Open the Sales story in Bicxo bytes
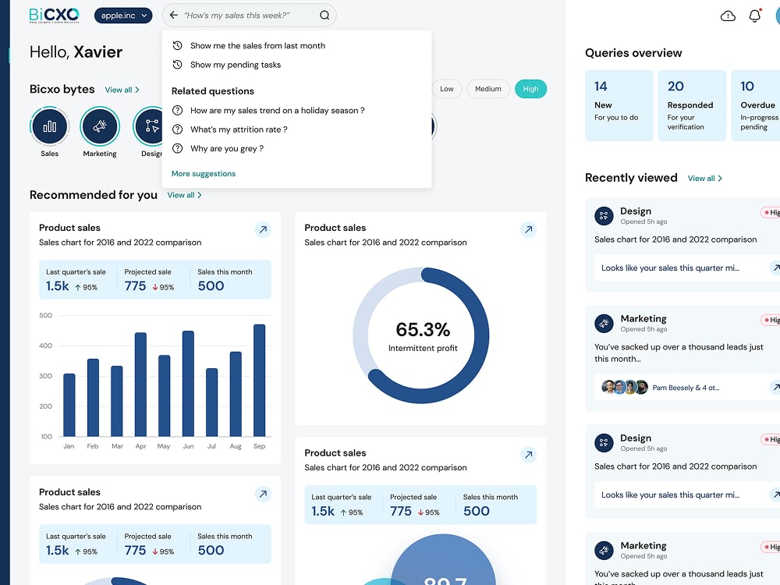This screenshot has height=585, width=780. click(49, 126)
